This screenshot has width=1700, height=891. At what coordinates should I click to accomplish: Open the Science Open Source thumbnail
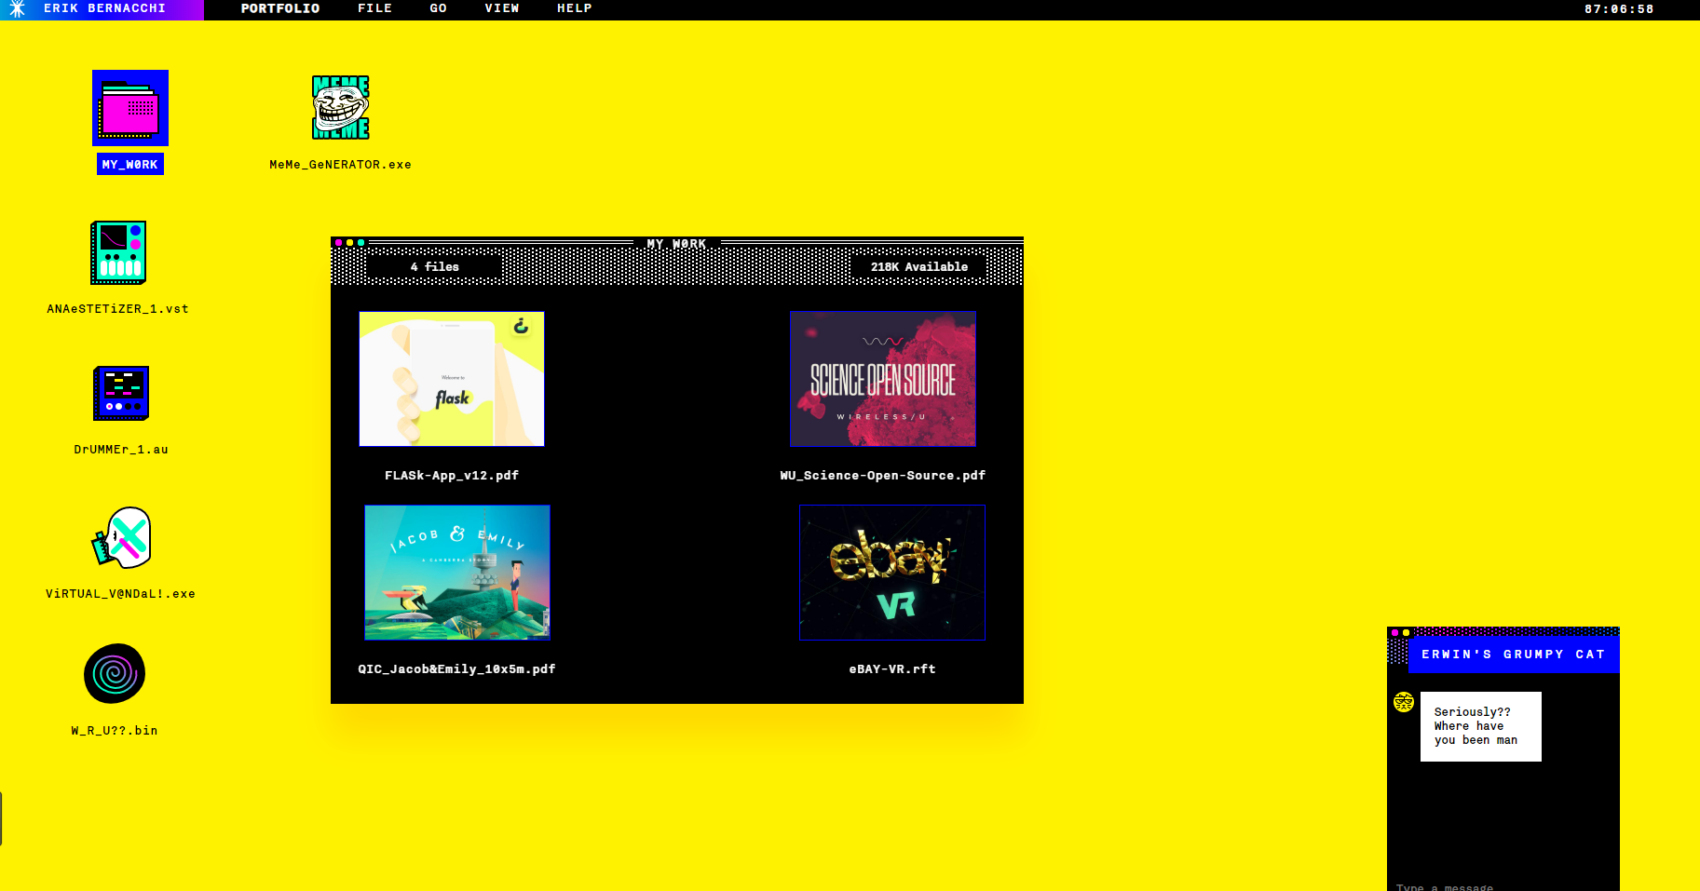tap(883, 379)
